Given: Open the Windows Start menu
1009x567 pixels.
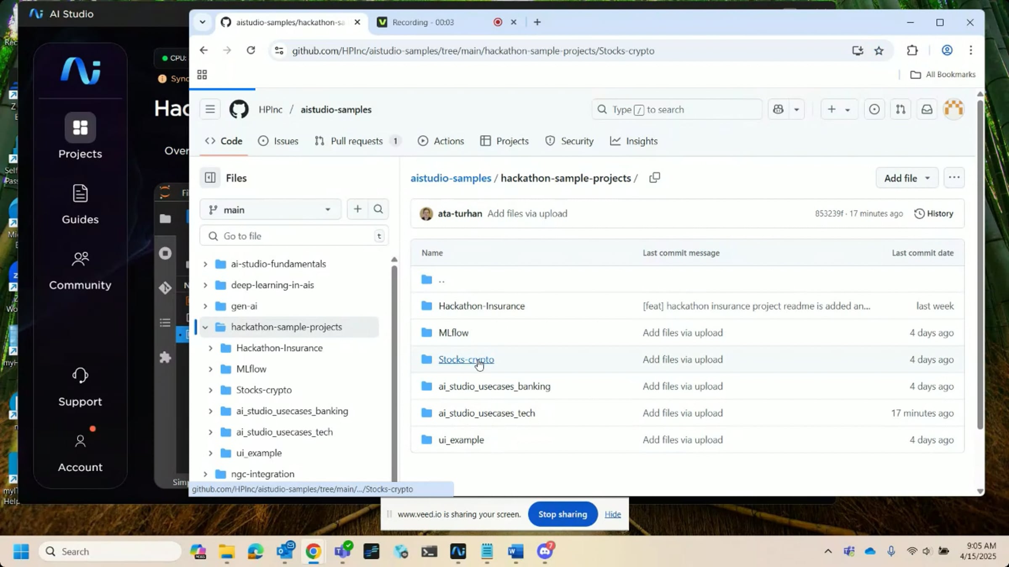Looking at the screenshot, I should 21,551.
